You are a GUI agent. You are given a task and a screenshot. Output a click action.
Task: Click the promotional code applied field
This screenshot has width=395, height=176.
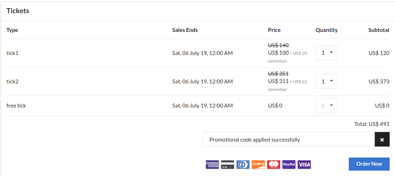point(289,139)
